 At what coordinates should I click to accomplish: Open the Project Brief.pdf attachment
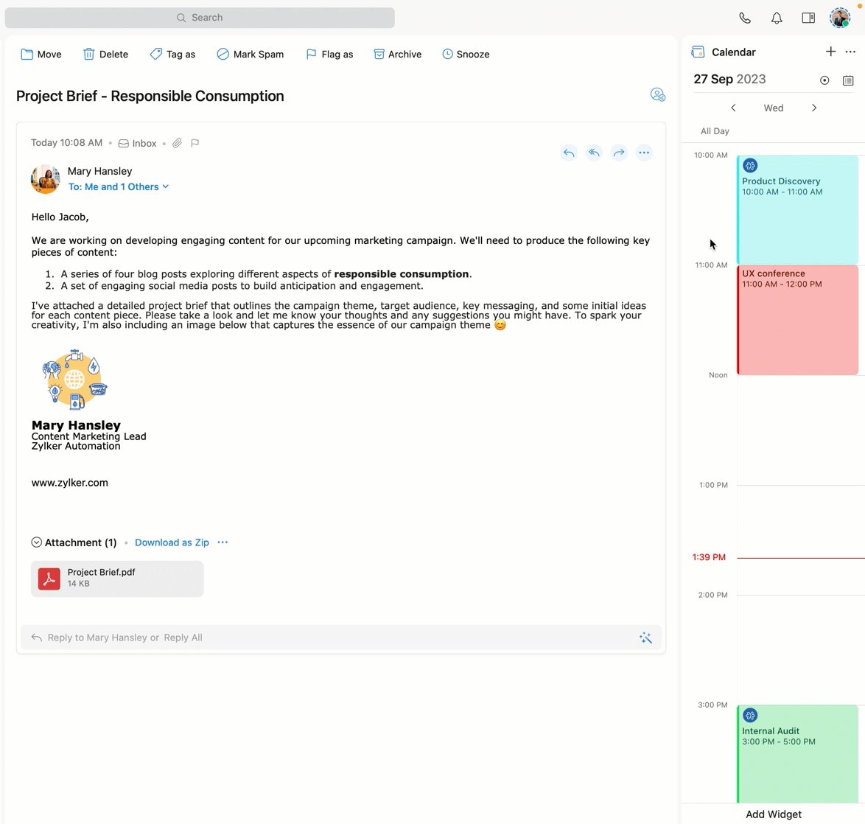coord(117,579)
